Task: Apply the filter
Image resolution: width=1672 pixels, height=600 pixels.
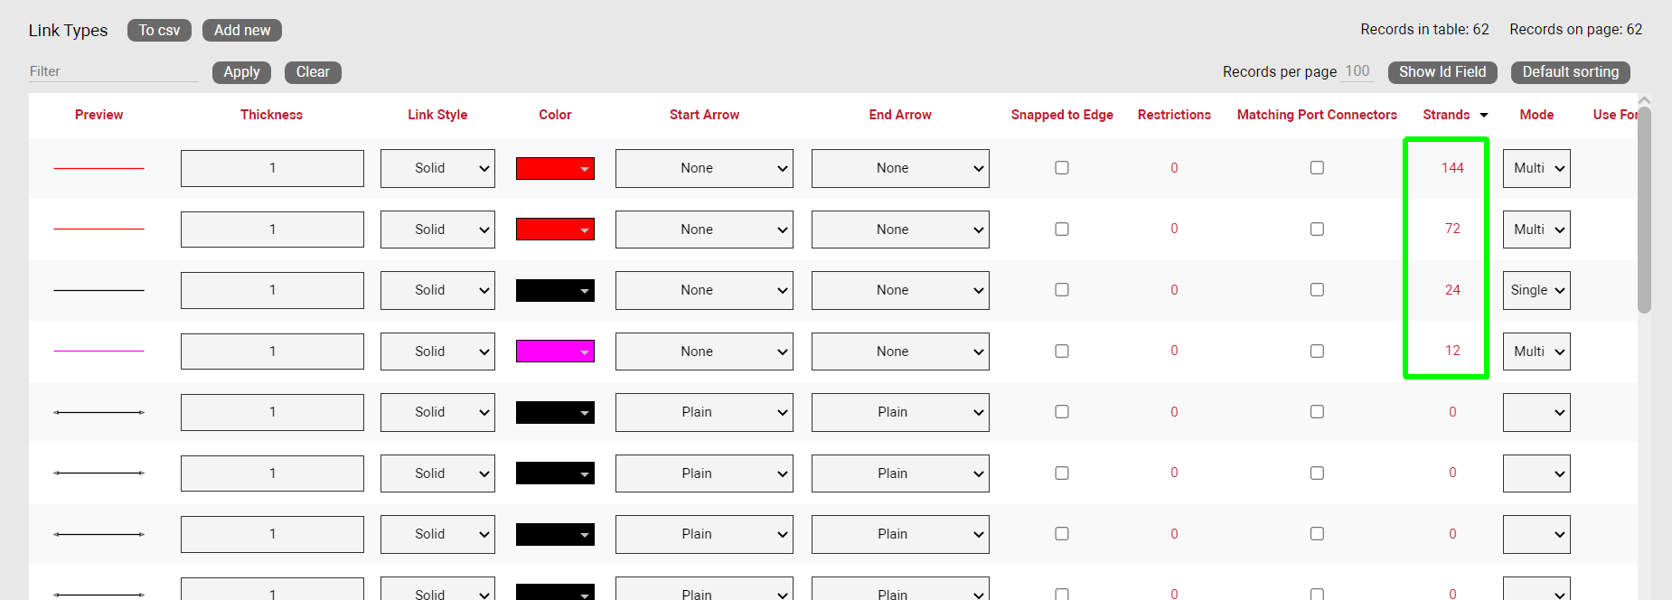Action: click(241, 72)
